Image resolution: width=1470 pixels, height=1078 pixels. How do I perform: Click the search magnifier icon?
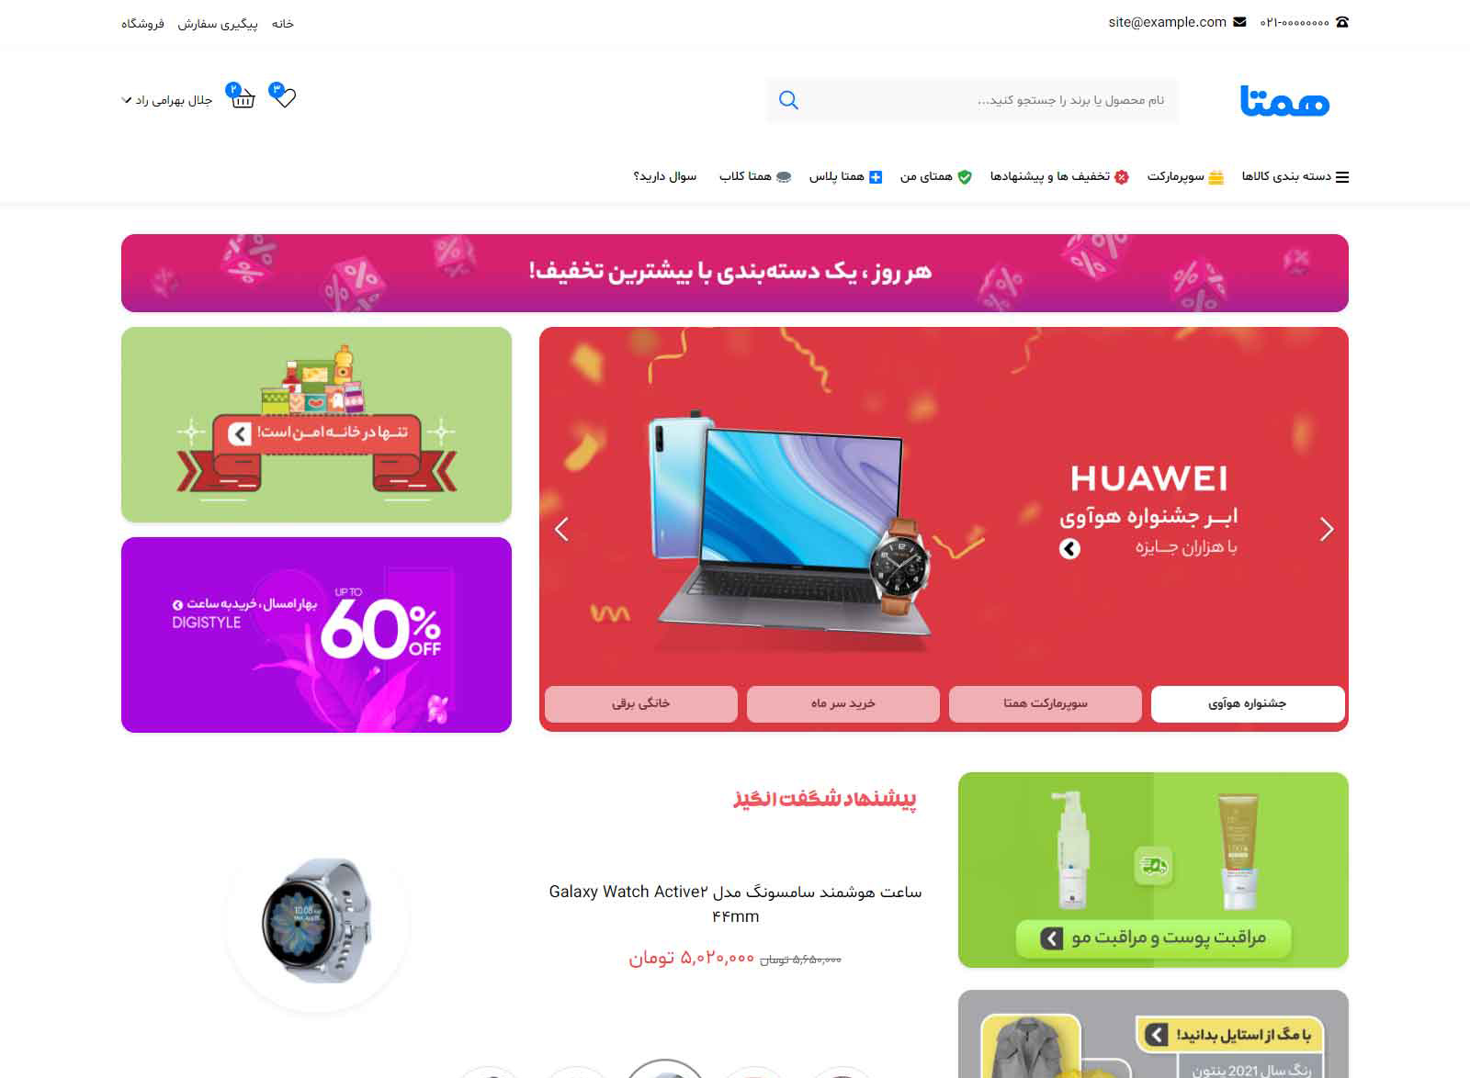point(788,100)
